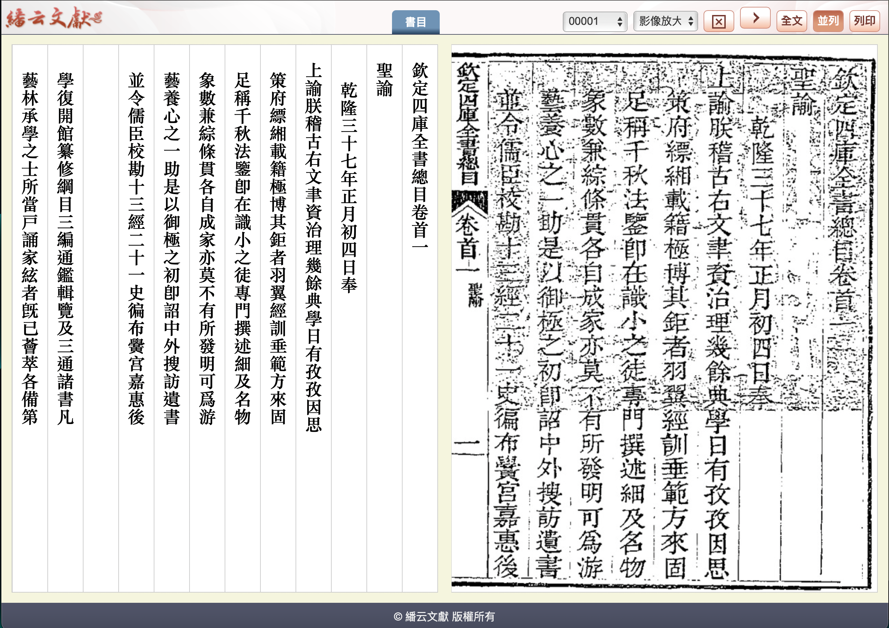Click the column beginning 足稱千秋法鑒
Image resolution: width=889 pixels, height=628 pixels.
tap(242, 248)
